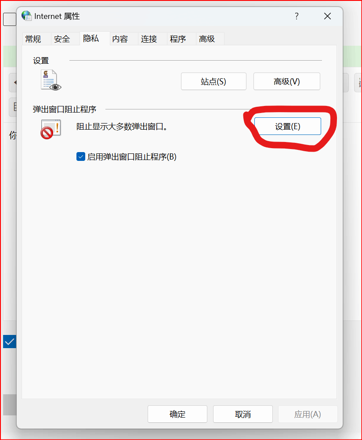This screenshot has height=440, width=362.
Task: Click the 取消 cancel button
Action: coord(243,414)
